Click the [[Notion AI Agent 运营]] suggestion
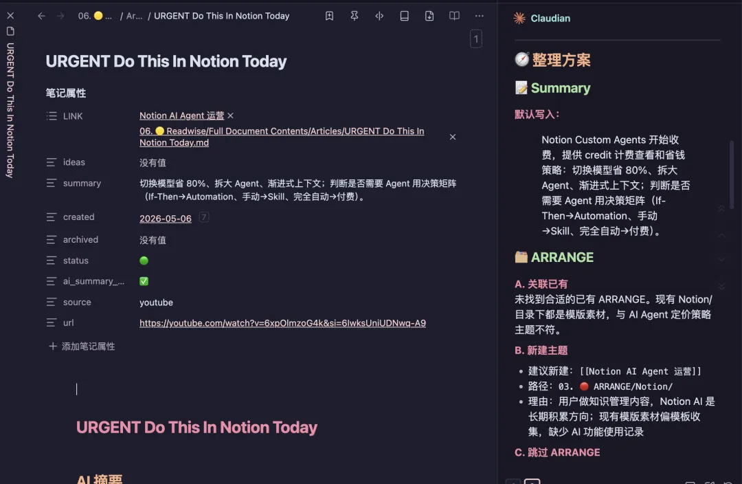The width and height of the screenshot is (742, 484). pos(640,371)
